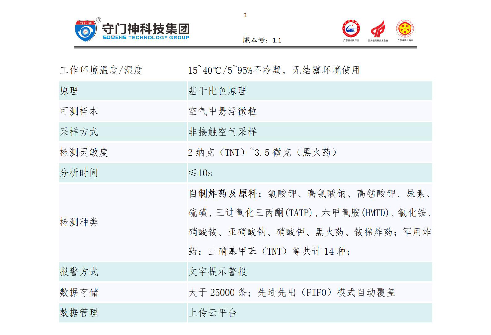Click the 守门神科技集团 company name
The width and height of the screenshot is (491, 335).
click(146, 29)
